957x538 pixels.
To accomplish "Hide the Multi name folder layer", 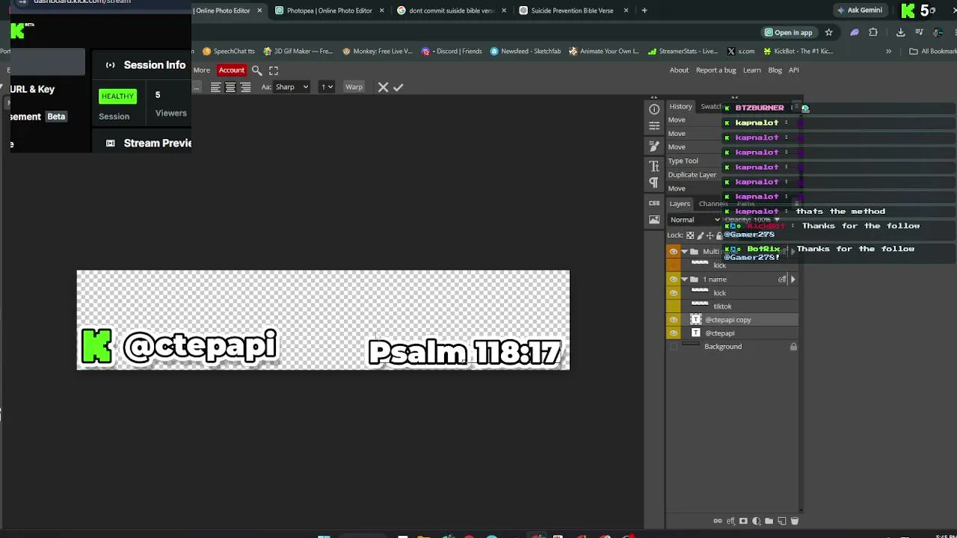I will pyautogui.click(x=674, y=252).
